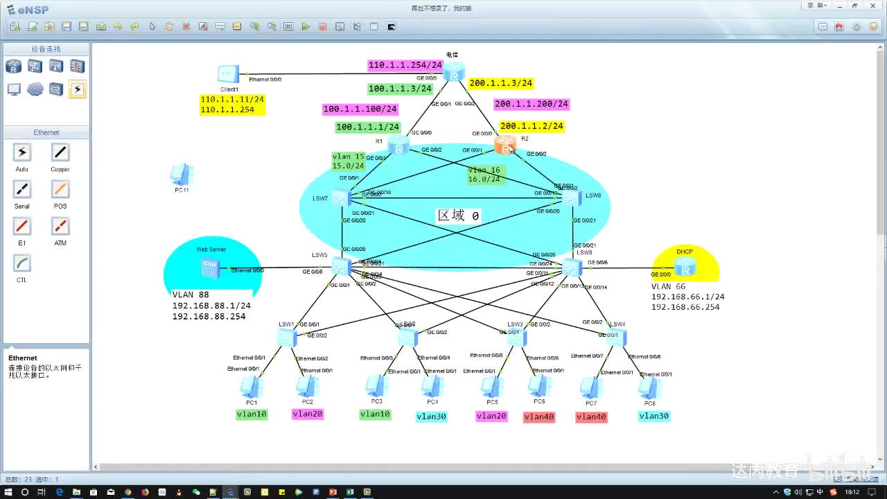Select the pointer arrow tool

pos(152,26)
